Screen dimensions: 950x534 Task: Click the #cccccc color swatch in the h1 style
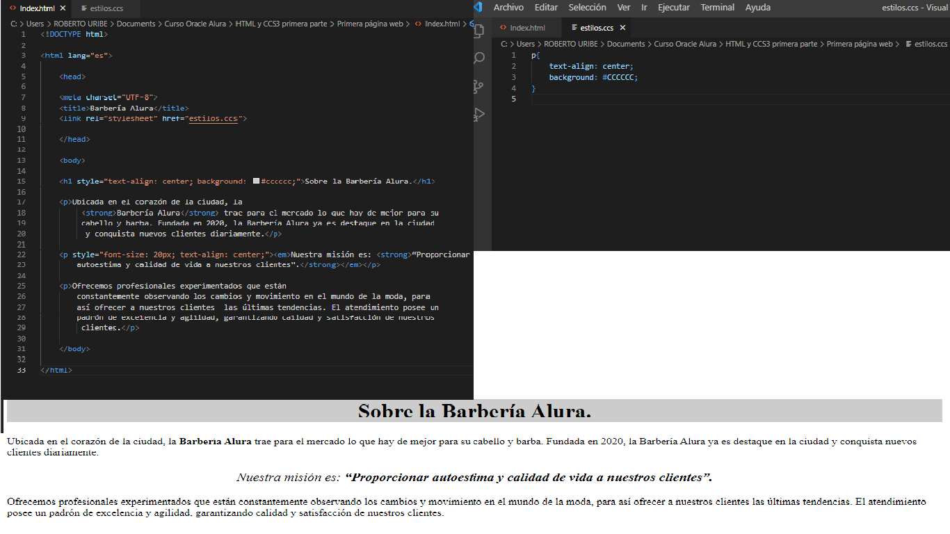[x=257, y=181]
